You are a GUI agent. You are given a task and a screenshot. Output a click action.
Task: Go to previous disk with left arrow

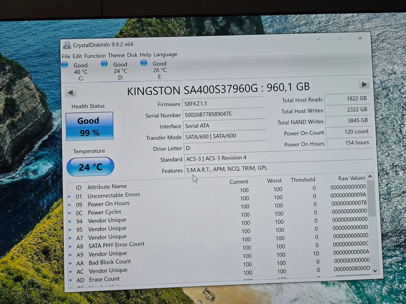click(71, 92)
